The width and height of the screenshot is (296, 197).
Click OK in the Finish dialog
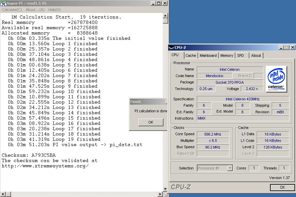pyautogui.click(x=151, y=122)
